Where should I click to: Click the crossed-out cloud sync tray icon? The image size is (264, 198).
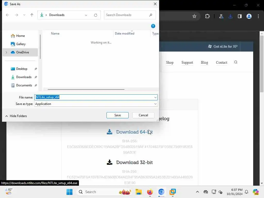point(206,192)
